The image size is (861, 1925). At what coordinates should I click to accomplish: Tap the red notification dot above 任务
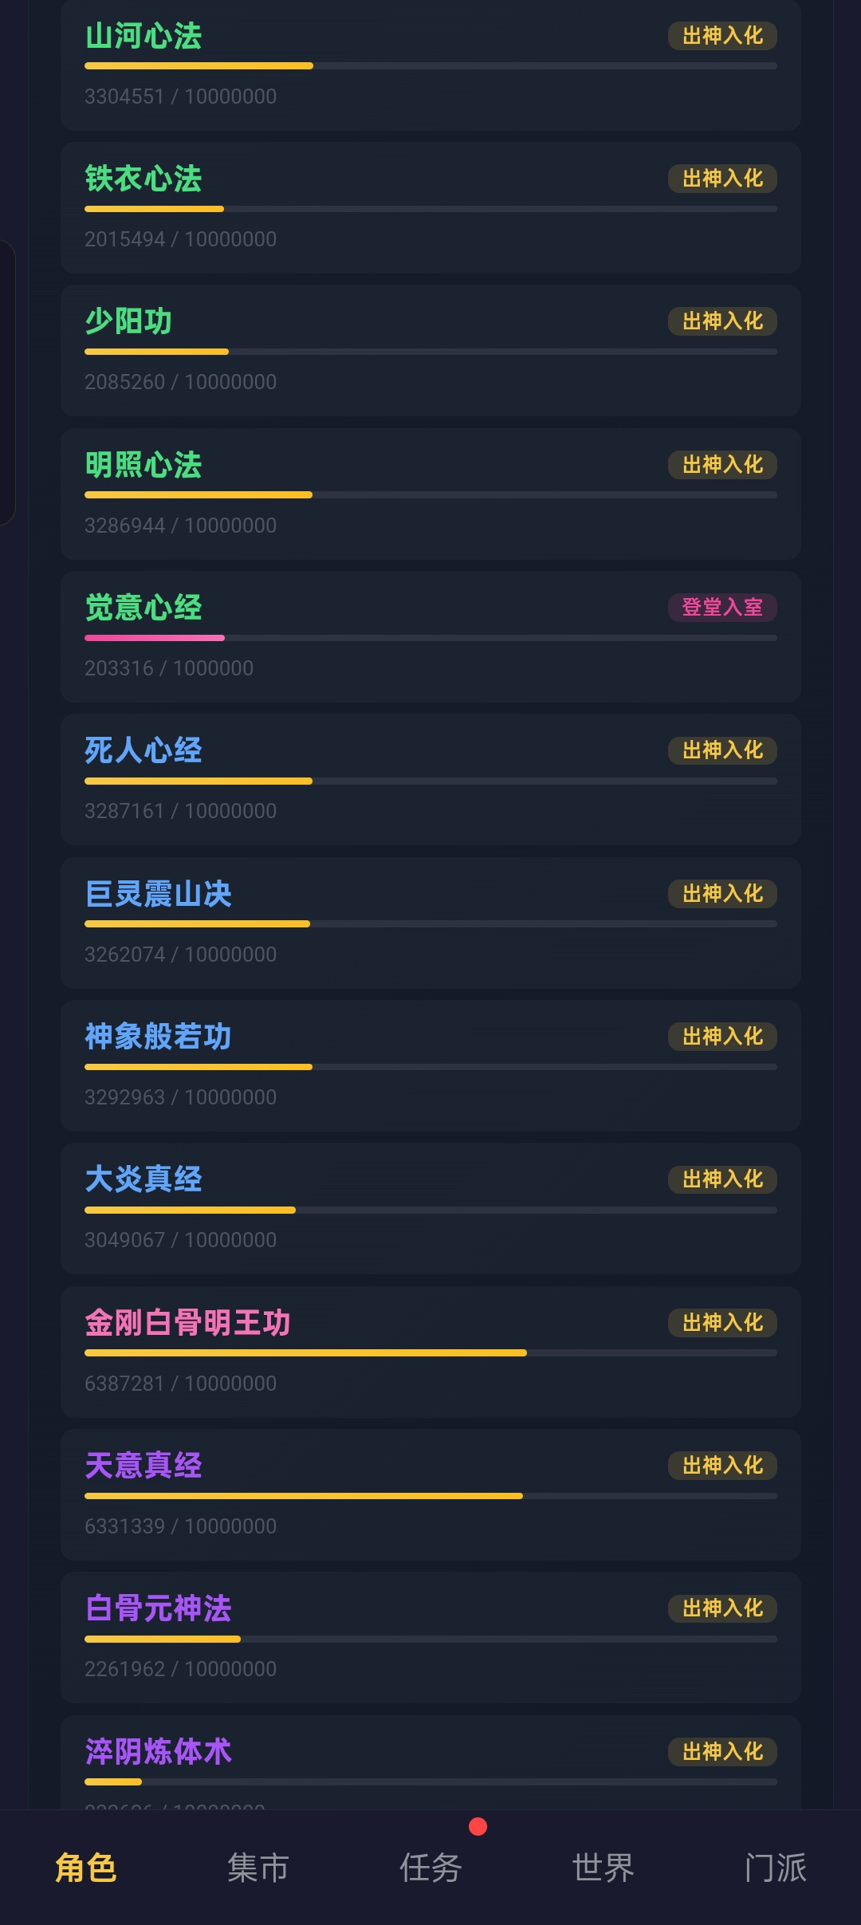pos(478,1826)
